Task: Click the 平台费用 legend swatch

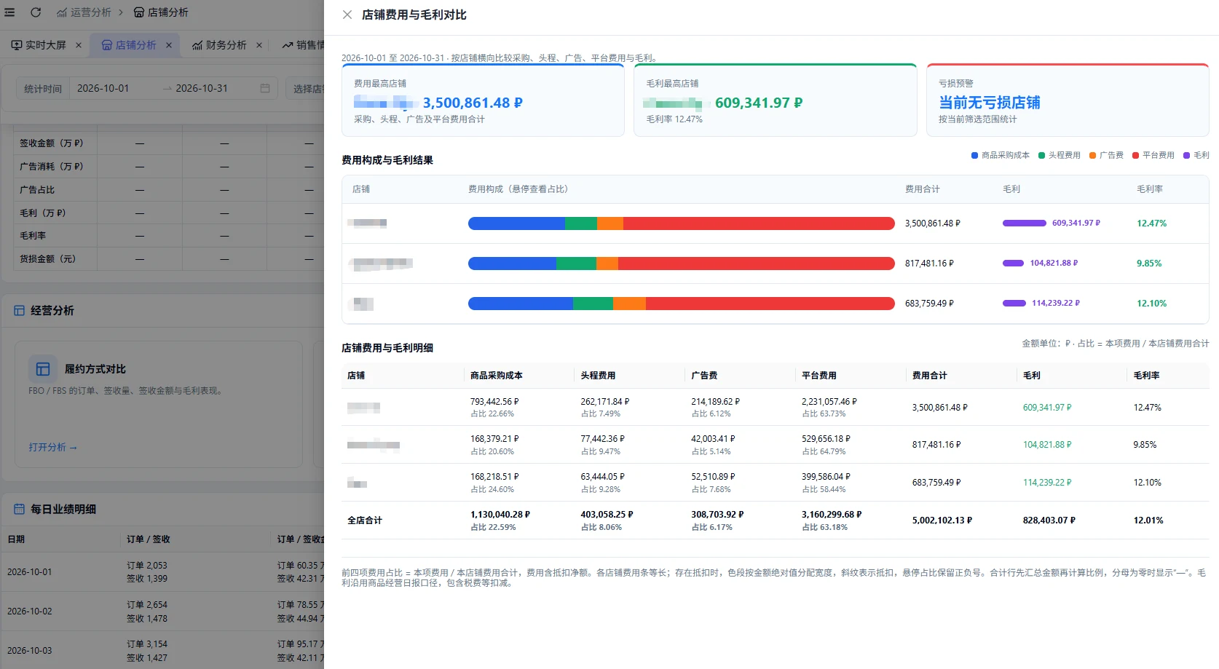Action: [x=1135, y=155]
